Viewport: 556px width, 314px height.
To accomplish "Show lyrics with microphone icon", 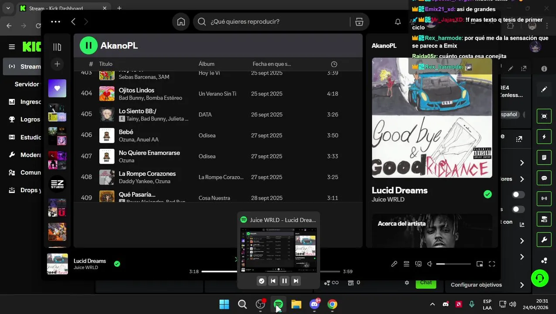I will (x=394, y=264).
